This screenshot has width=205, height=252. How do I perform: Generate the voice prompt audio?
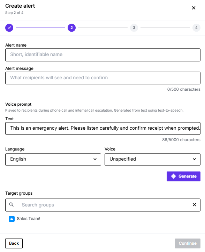click(x=183, y=176)
